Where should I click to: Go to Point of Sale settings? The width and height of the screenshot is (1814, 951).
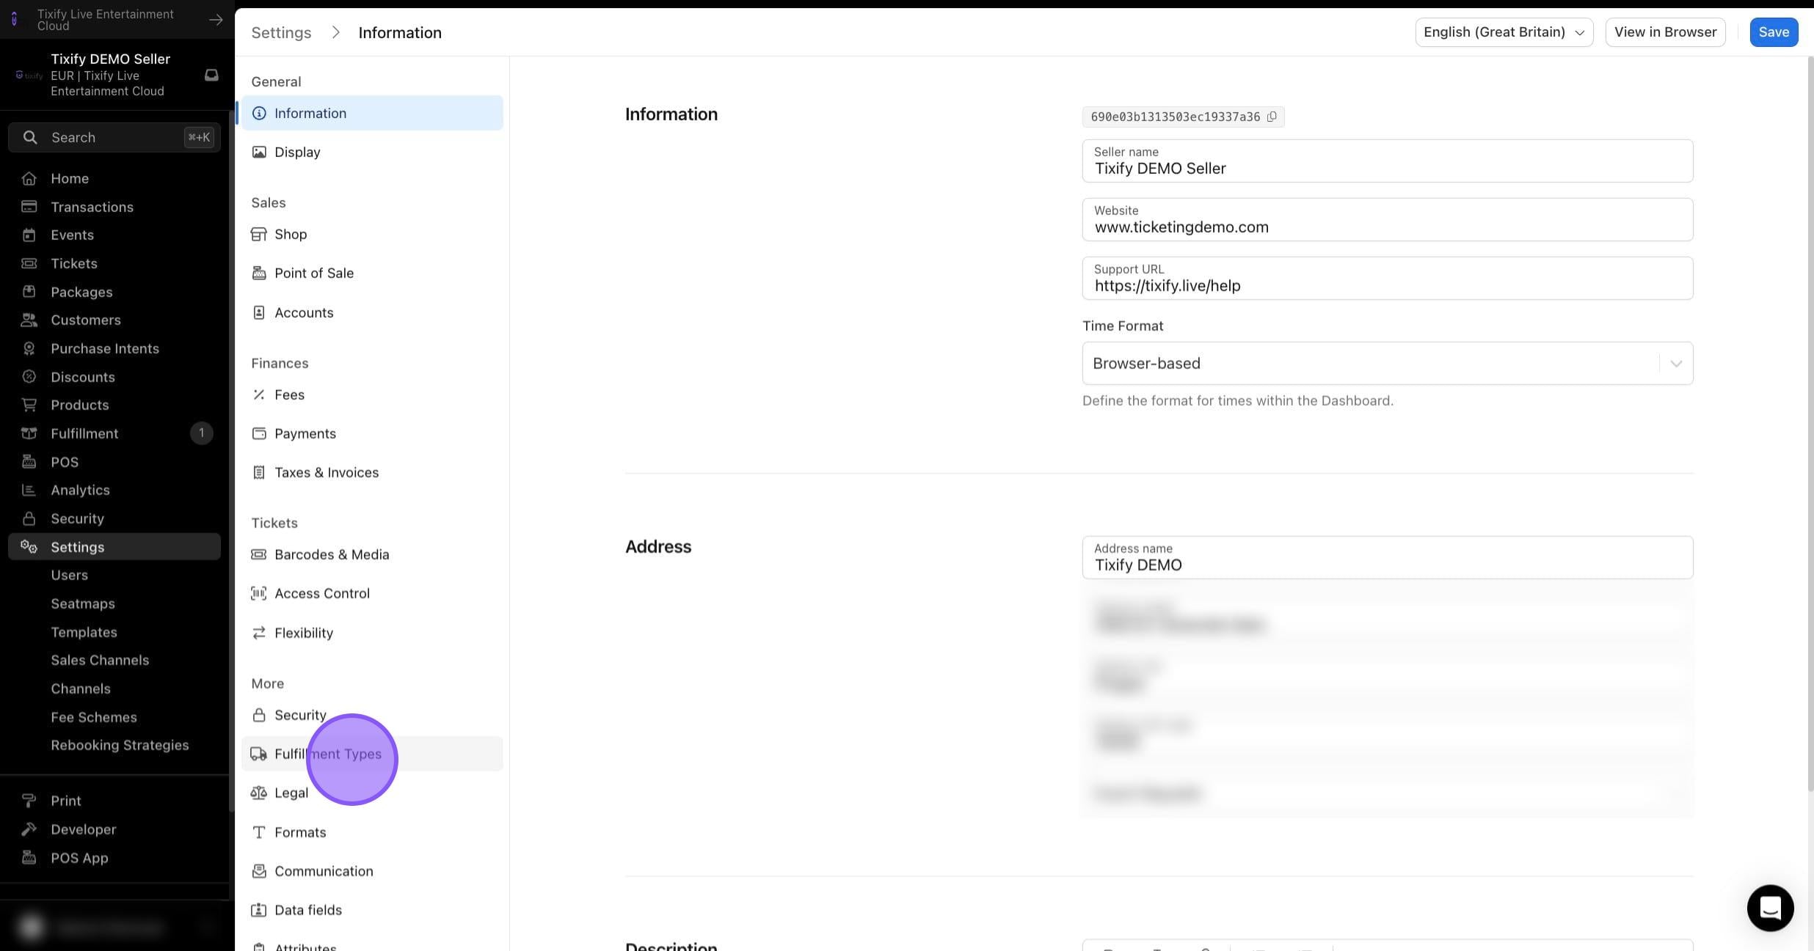click(x=372, y=273)
